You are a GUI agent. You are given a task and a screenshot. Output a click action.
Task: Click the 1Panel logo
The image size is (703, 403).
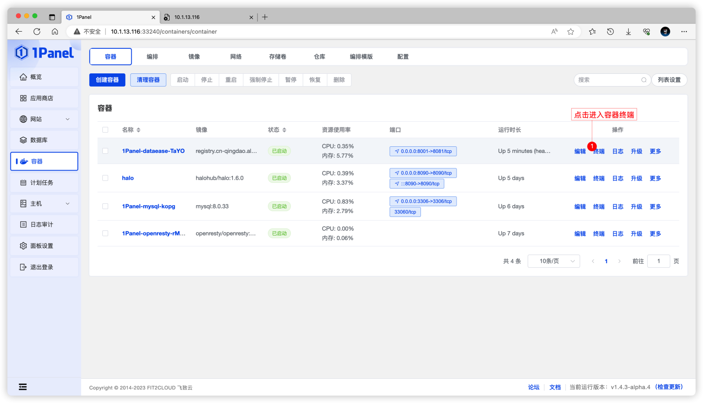click(x=44, y=53)
